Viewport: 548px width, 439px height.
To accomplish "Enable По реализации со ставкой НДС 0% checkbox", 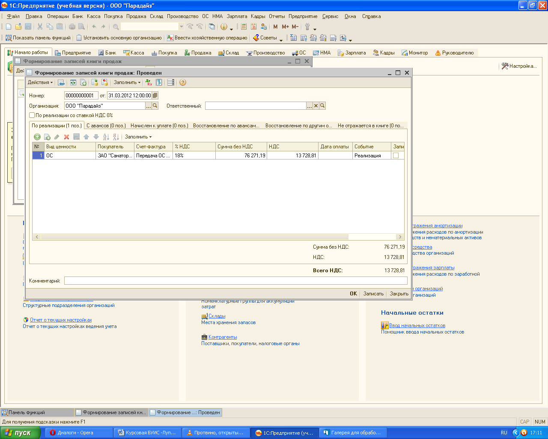I will pos(32,115).
